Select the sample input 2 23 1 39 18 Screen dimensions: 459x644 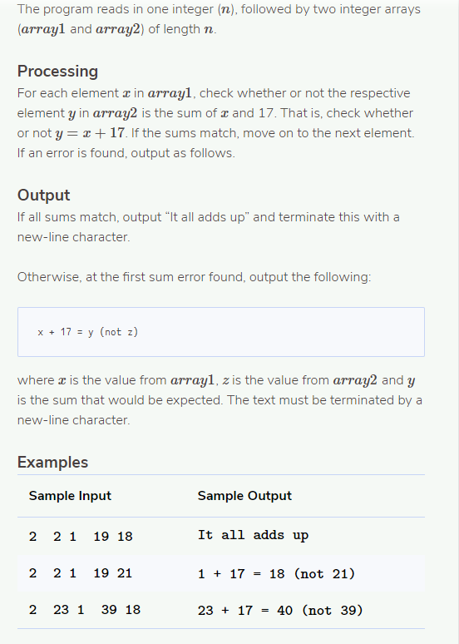click(85, 610)
